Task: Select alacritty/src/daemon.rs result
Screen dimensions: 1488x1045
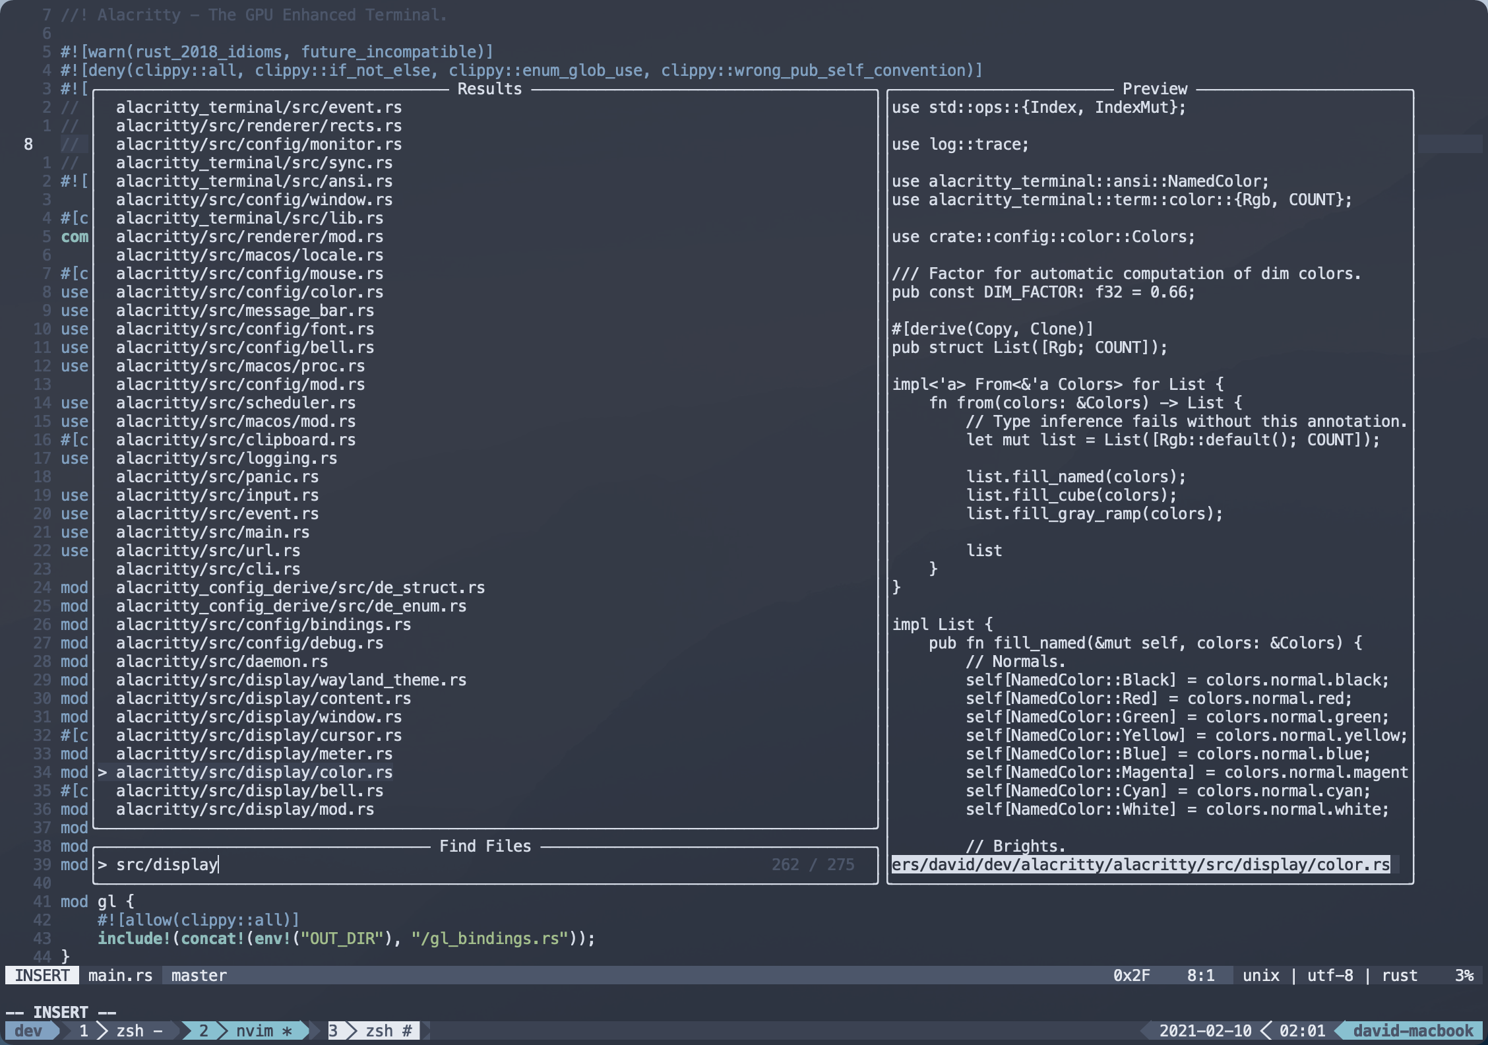Action: coord(222,662)
